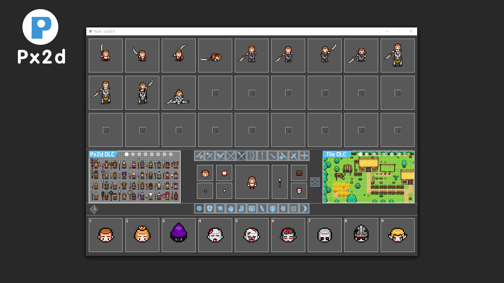Select the mounted rider sprite in first row

click(397, 56)
